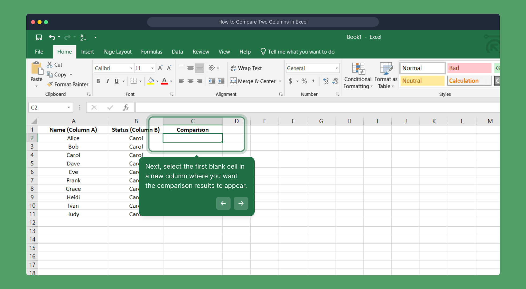The height and width of the screenshot is (289, 526).
Task: Switch to the Formulas tab
Action: click(151, 52)
